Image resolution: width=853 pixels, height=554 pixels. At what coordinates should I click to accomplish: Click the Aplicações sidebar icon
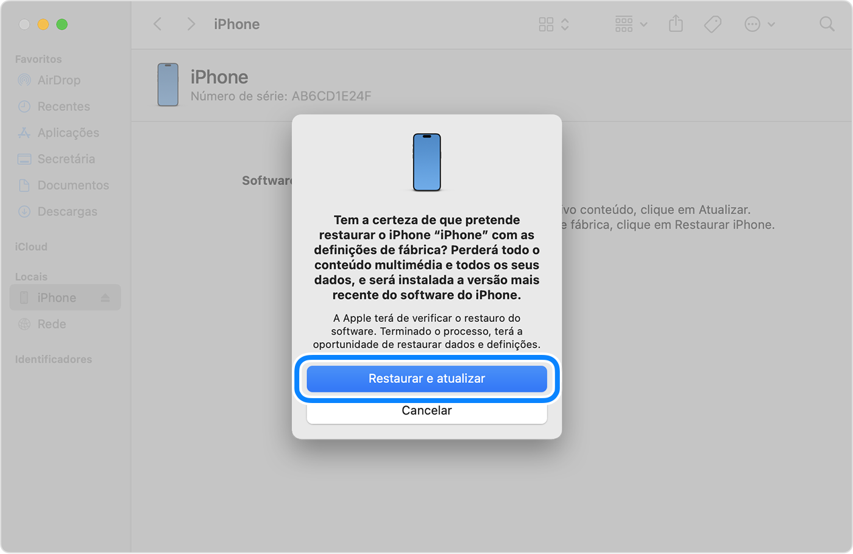coord(24,133)
